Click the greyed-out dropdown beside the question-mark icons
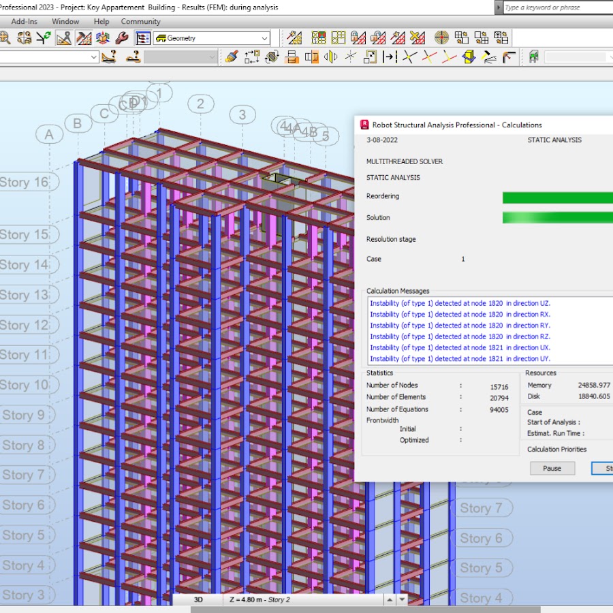Image resolution: width=613 pixels, height=613 pixels. pyautogui.click(x=180, y=57)
